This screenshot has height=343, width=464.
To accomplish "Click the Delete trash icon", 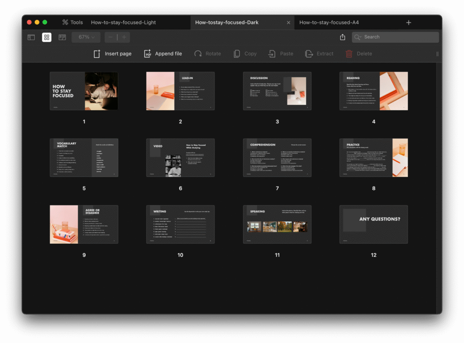I will pos(349,54).
